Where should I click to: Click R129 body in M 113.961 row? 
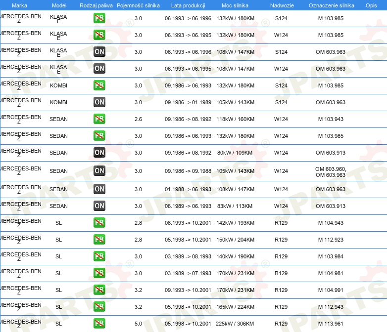[281, 324]
